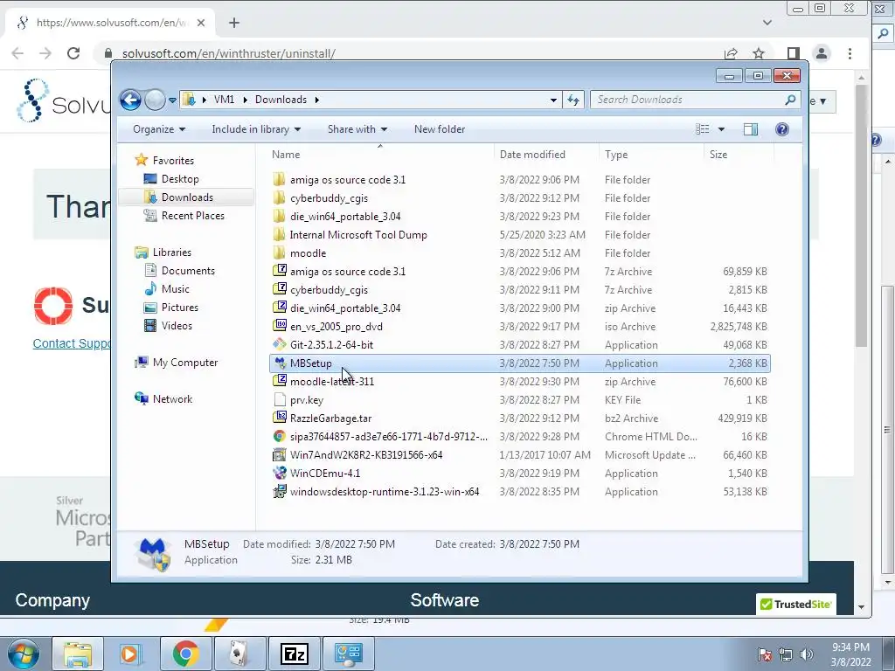895x671 pixels.
Task: Select prv.key file icon
Action: click(x=279, y=399)
